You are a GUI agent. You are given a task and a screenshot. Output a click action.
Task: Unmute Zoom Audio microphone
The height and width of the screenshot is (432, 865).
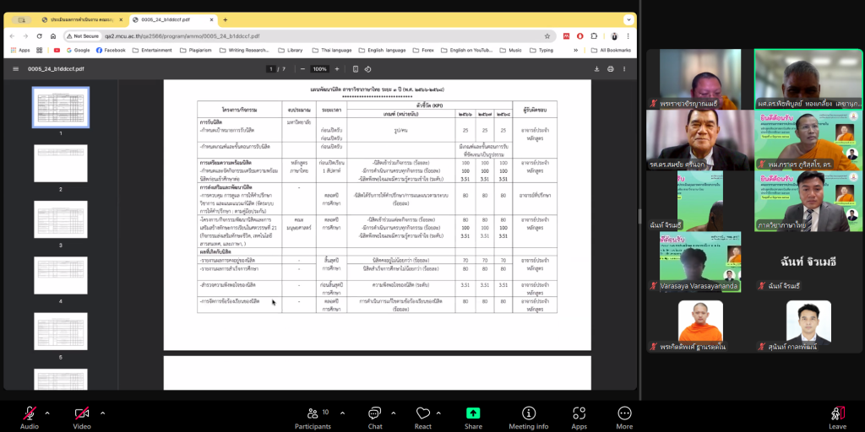[30, 418]
